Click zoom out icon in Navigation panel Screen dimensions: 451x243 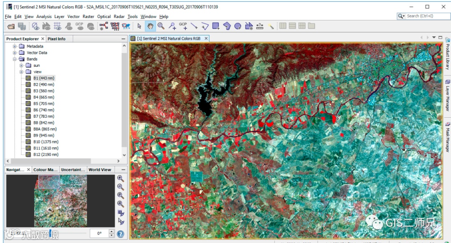(121, 187)
